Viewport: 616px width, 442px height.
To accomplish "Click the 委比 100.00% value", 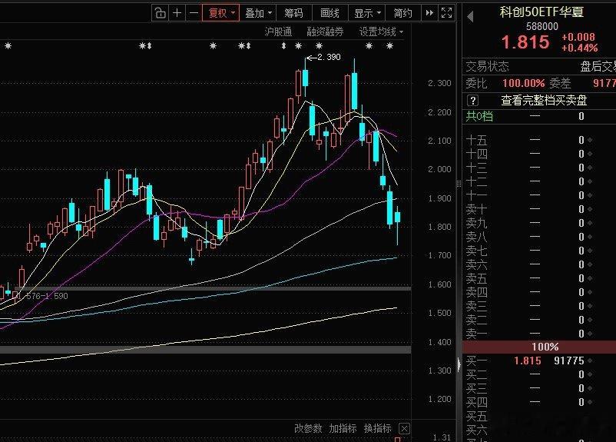I will (x=523, y=83).
